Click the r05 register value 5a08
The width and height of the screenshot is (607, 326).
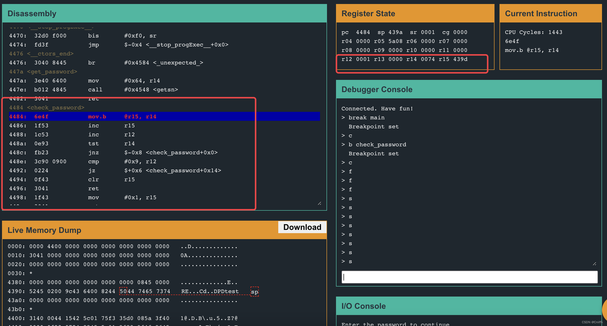[395, 41]
